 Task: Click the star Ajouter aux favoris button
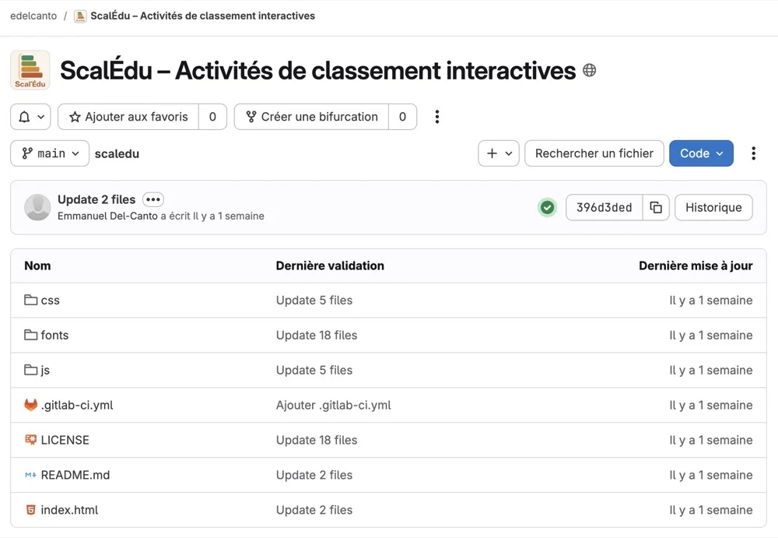click(128, 117)
